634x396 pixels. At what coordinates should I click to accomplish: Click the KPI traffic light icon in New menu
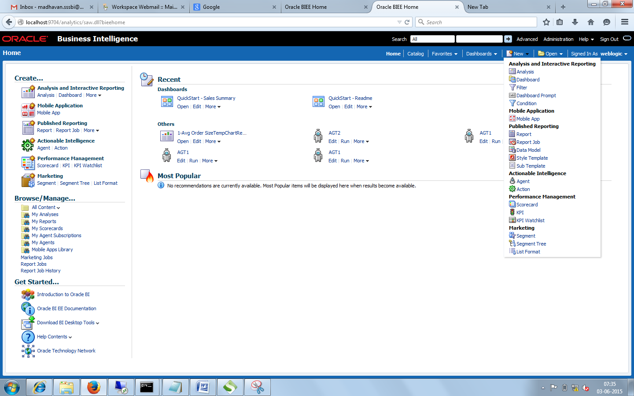pyautogui.click(x=512, y=212)
